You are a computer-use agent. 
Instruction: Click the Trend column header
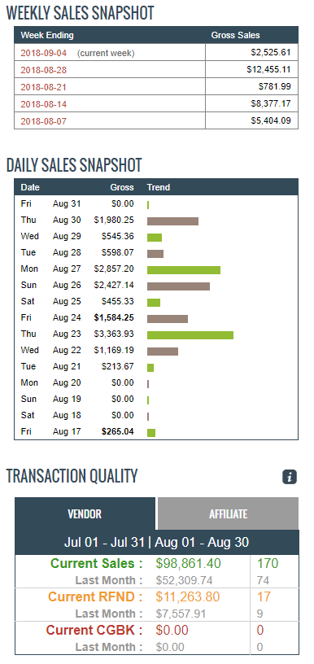click(159, 187)
